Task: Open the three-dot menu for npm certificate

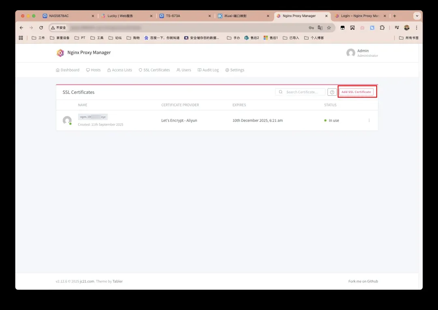Action: (x=369, y=121)
